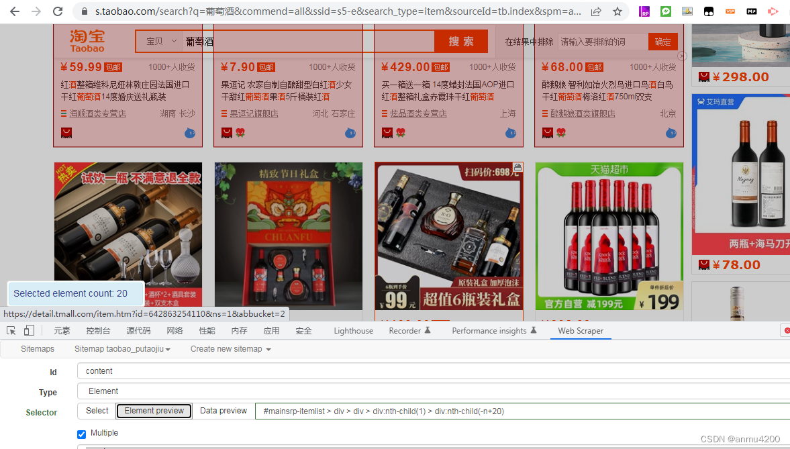Viewport: 790px width, 449px height.
Task: Open the 炫品酒类专营店 shop link
Action: pos(418,114)
